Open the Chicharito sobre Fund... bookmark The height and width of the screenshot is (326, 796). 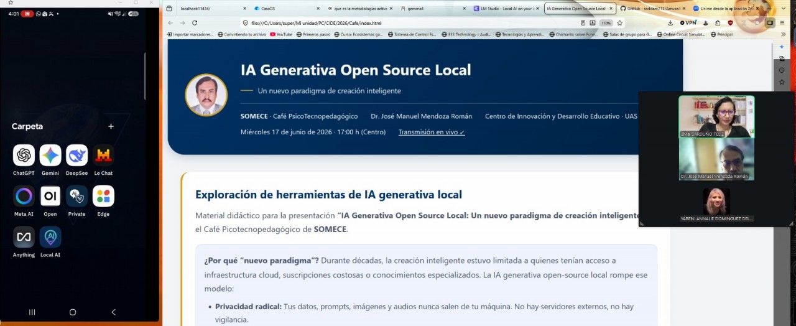click(574, 35)
